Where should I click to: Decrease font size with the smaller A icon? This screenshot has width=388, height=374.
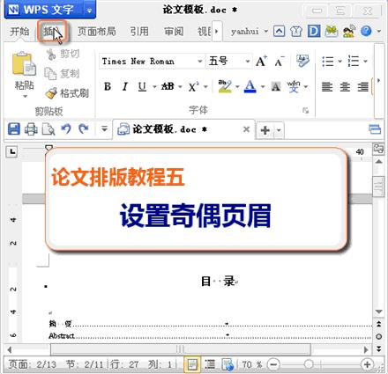(280, 62)
